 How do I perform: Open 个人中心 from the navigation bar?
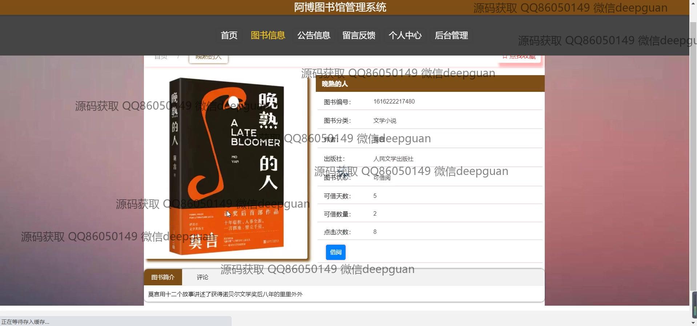coord(405,35)
